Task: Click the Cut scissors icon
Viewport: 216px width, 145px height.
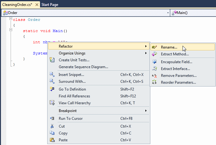Action: (52, 126)
